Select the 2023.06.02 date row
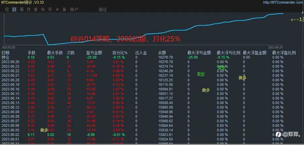Viewport: 304px width, 145px height. (11, 135)
